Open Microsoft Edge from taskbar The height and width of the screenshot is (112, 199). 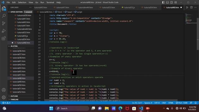point(120,109)
